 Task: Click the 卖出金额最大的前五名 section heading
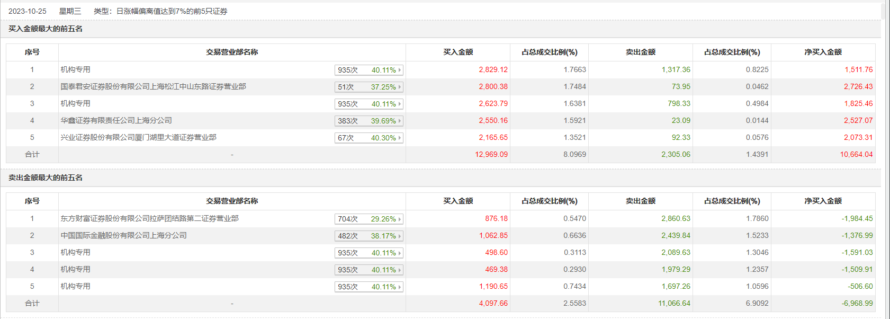tap(46, 178)
